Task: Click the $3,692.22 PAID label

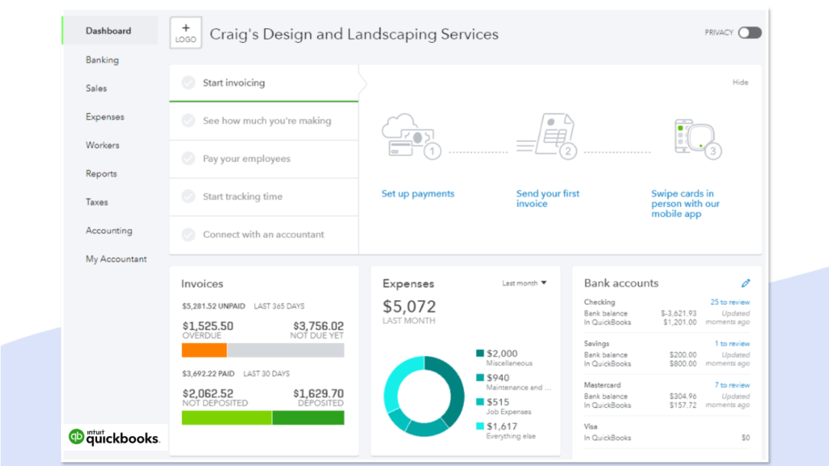Action: tap(208, 374)
